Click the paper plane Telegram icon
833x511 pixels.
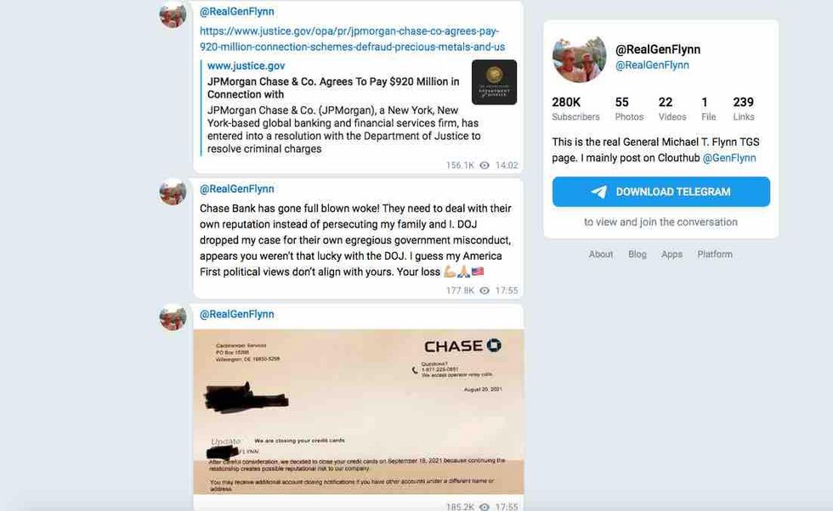tap(599, 192)
